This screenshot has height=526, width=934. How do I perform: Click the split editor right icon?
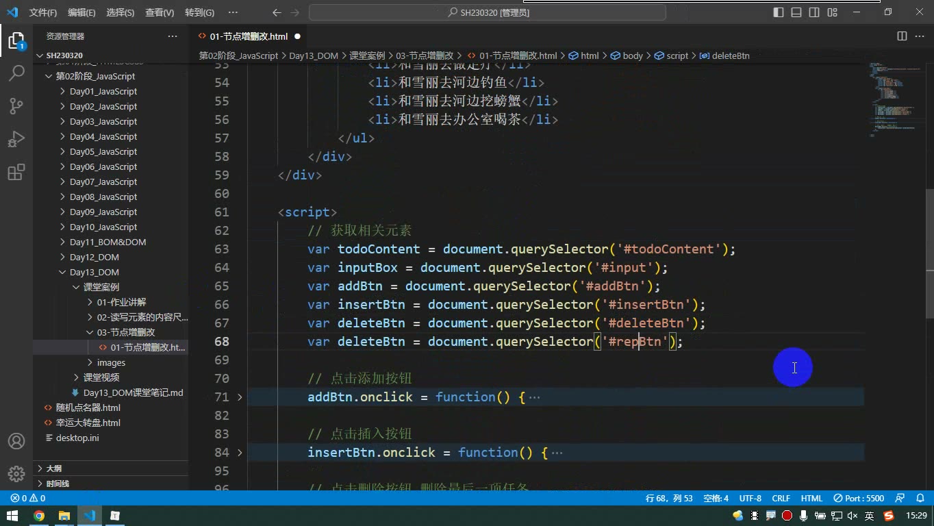[x=902, y=36]
